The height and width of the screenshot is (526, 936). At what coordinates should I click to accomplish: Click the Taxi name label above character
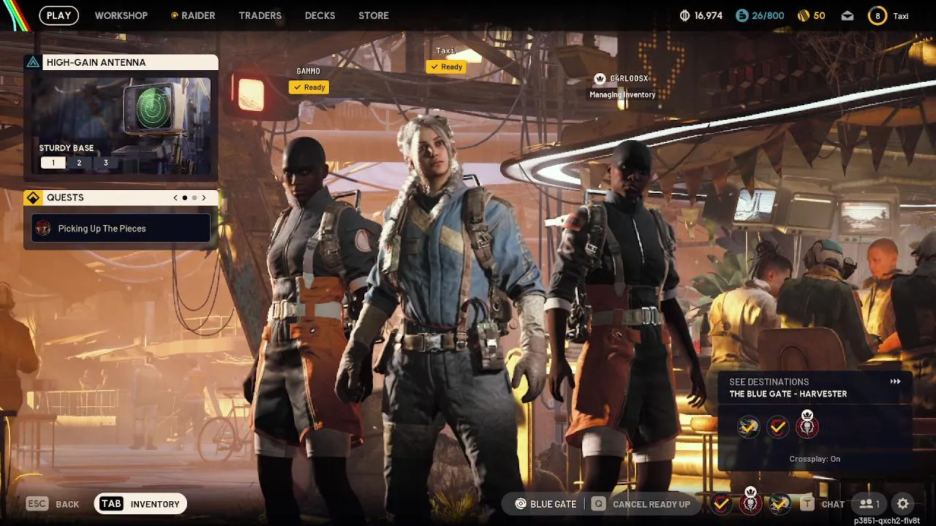point(445,50)
